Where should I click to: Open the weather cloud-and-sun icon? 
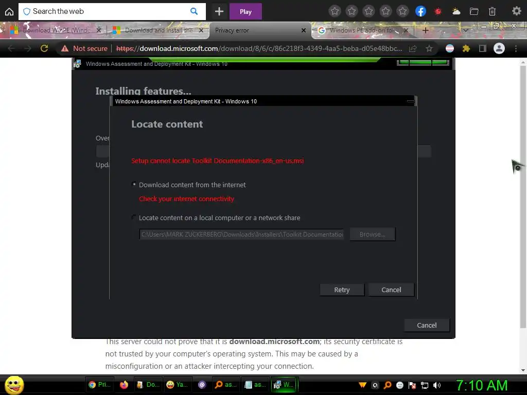456,11
